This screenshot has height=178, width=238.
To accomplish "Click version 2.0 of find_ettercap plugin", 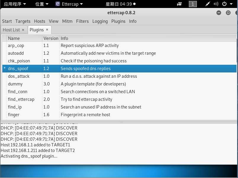I will pos(46,99).
